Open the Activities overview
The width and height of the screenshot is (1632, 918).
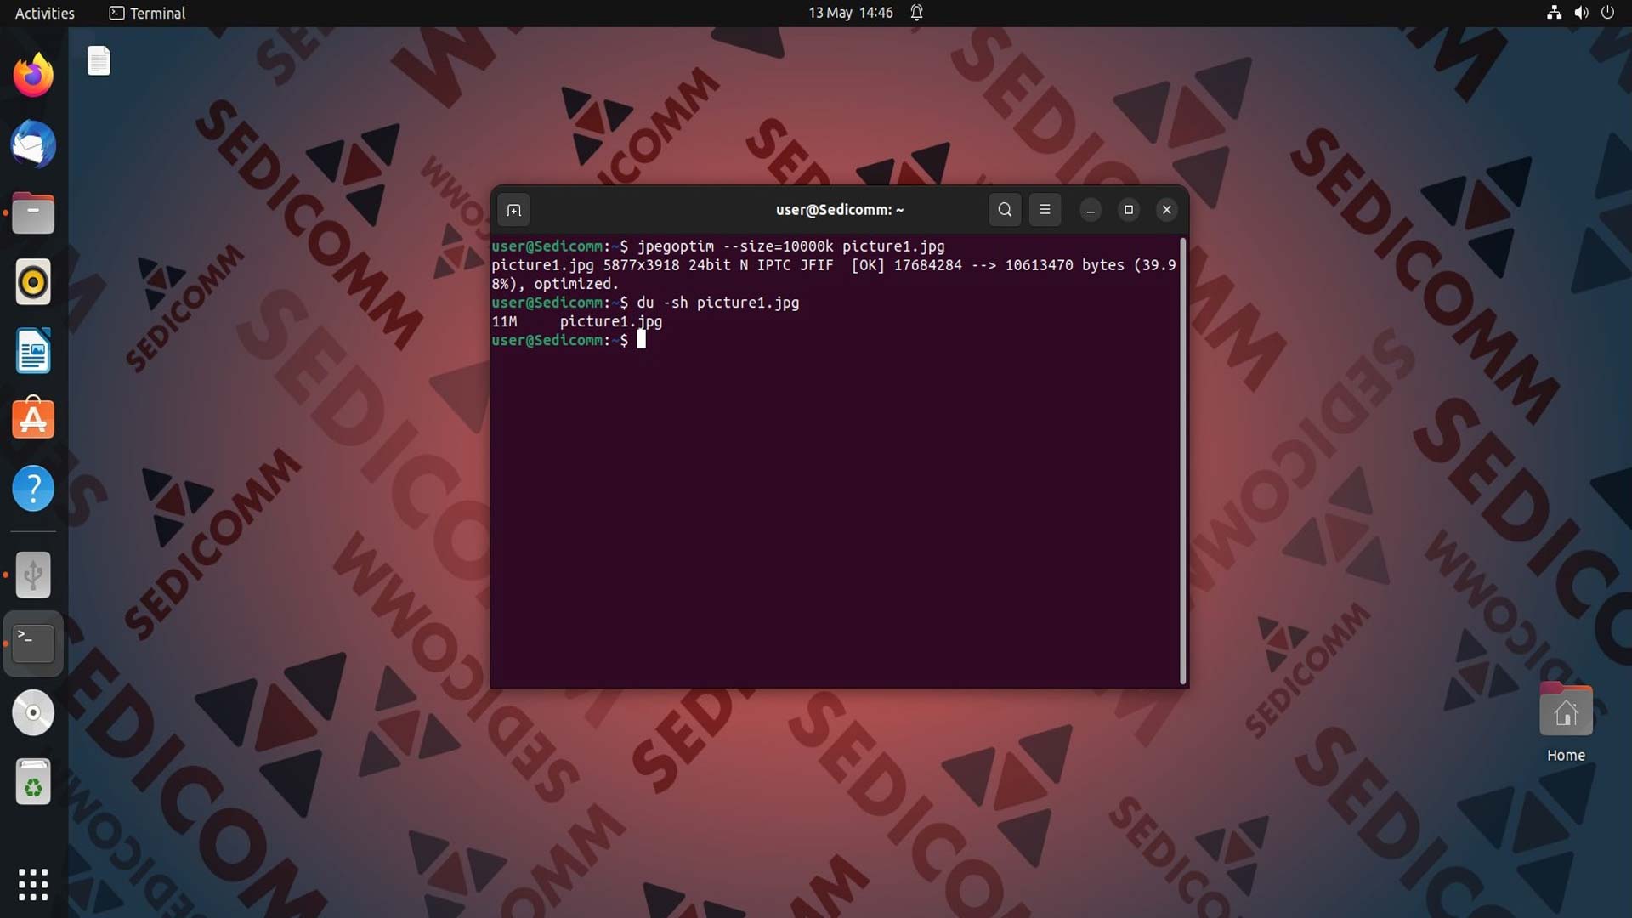[x=45, y=13]
